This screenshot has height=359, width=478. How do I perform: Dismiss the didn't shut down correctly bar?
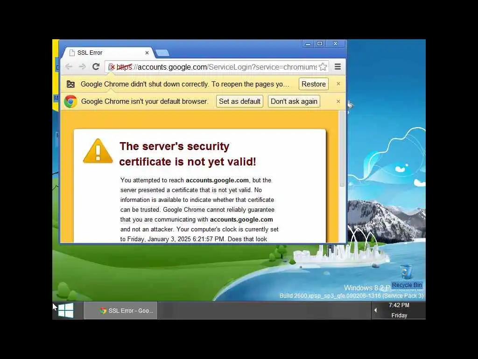click(x=338, y=84)
